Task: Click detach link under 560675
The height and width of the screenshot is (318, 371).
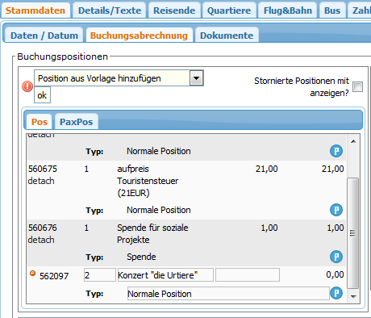Action: (41, 181)
